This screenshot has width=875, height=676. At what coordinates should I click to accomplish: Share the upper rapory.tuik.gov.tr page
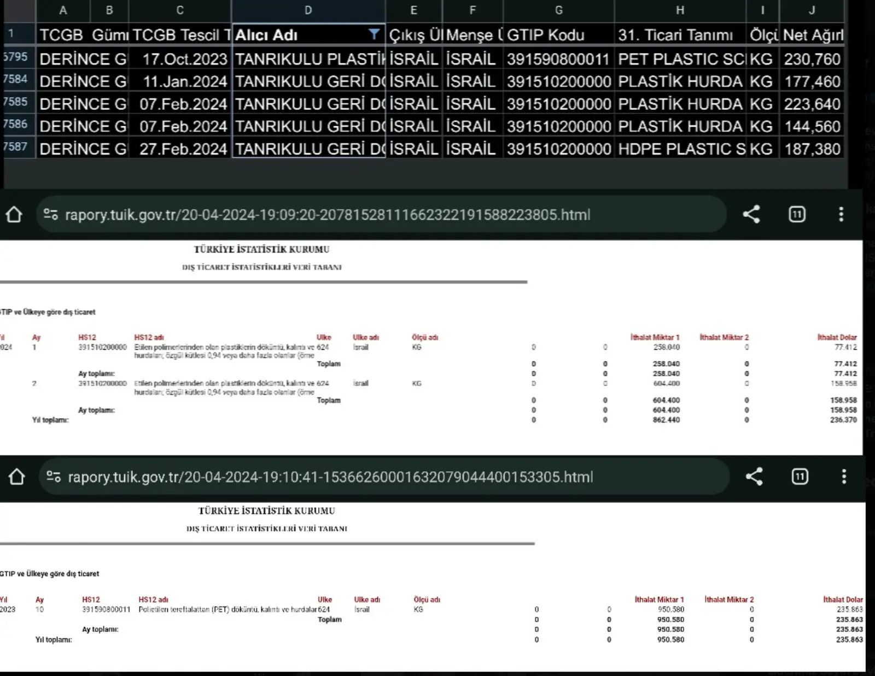pyautogui.click(x=751, y=214)
